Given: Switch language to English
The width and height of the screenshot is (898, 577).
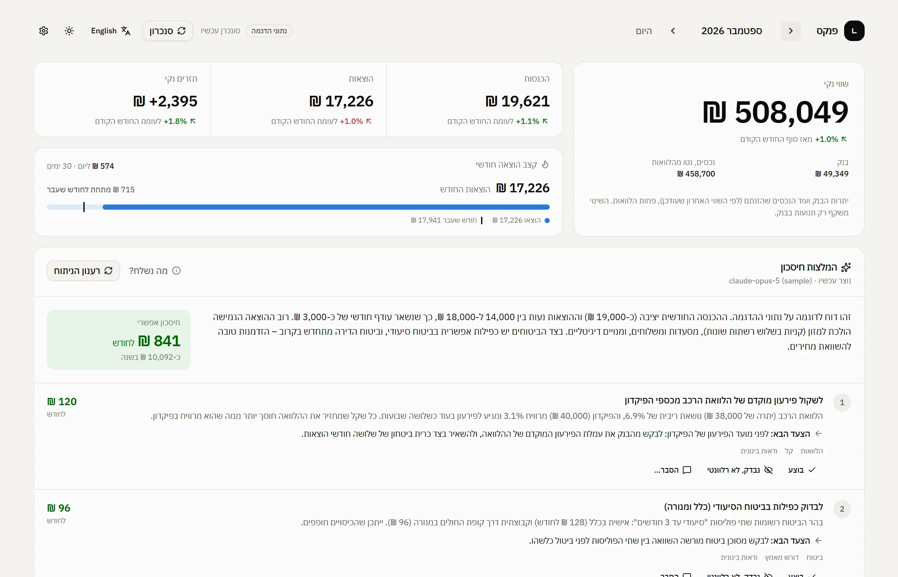Looking at the screenshot, I should pyautogui.click(x=111, y=31).
